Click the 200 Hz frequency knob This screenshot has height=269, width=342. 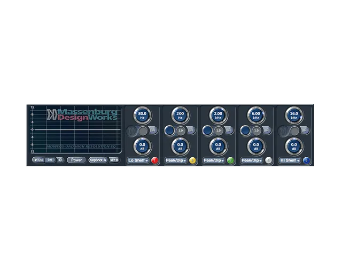tap(180, 116)
